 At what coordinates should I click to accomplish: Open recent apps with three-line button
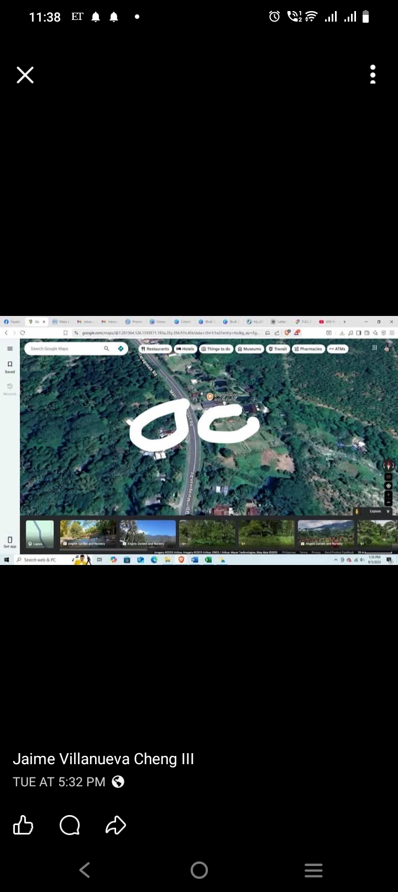click(x=313, y=870)
